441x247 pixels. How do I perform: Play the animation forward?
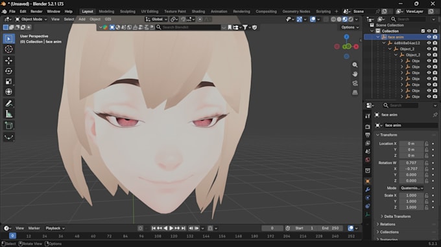click(x=171, y=228)
